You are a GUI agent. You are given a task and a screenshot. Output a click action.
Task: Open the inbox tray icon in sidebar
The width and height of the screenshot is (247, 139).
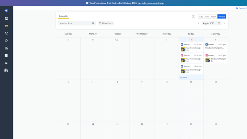pyautogui.click(x=6, y=55)
